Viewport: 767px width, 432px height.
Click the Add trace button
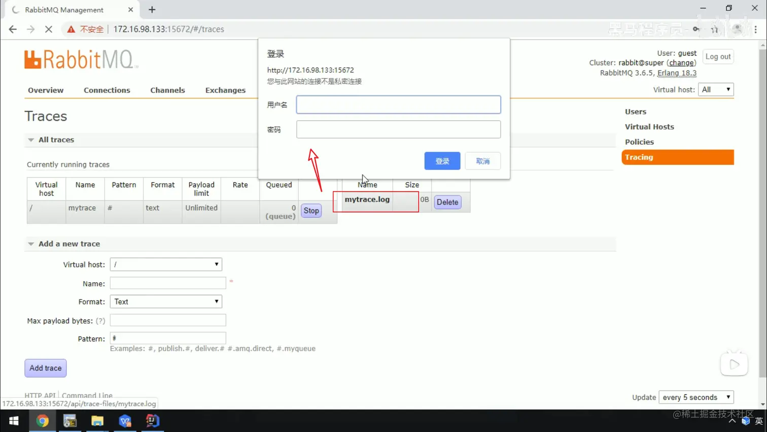click(x=45, y=368)
